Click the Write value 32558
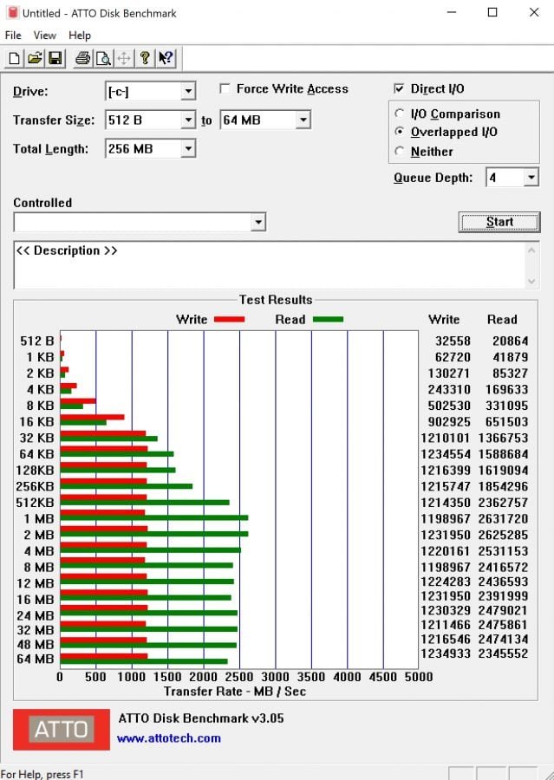This screenshot has height=780, width=554. (453, 341)
